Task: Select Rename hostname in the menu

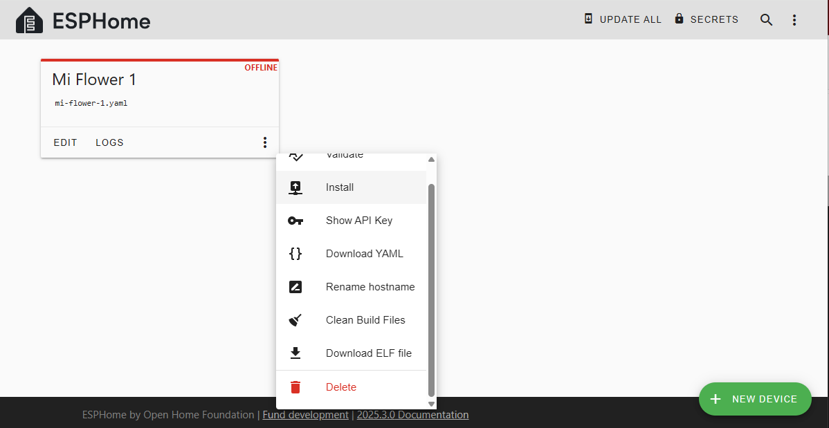Action: [351, 287]
